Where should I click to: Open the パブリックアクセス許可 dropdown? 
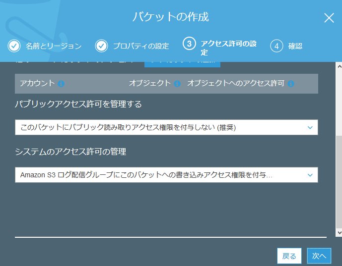pyautogui.click(x=166, y=127)
